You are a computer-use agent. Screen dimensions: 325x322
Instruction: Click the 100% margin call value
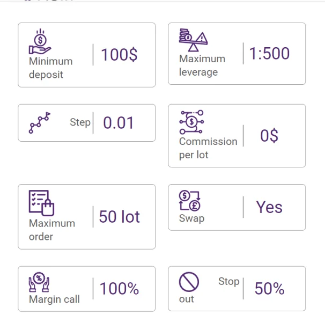[x=120, y=289]
